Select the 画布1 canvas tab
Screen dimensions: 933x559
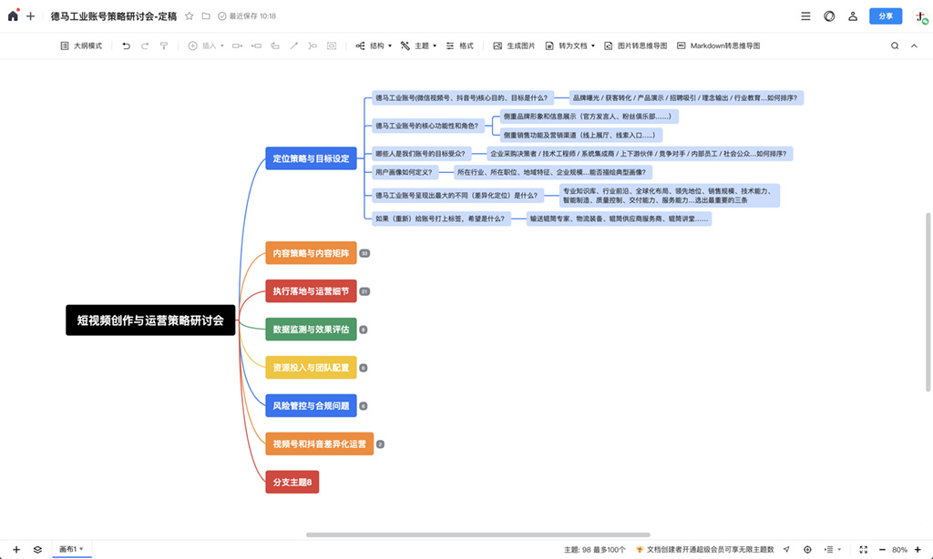pyautogui.click(x=71, y=549)
